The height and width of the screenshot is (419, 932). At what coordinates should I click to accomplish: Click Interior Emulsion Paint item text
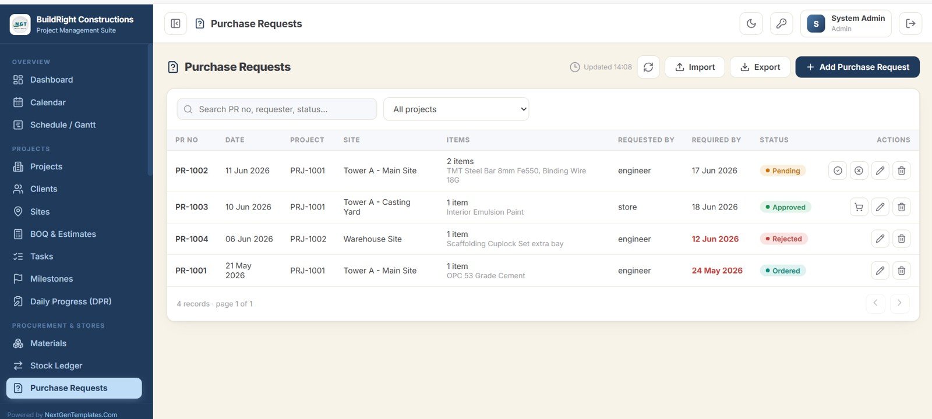coord(485,212)
